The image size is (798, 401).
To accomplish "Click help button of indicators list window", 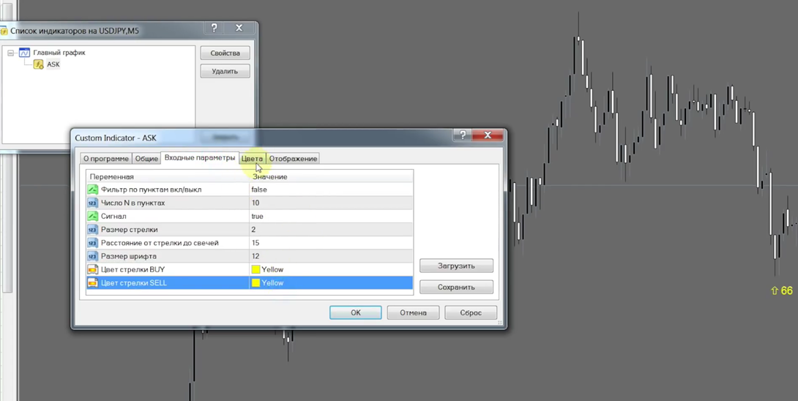I will 214,28.
